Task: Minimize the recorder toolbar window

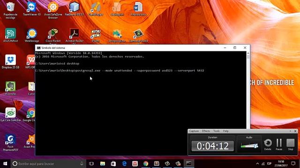Action: (290, 131)
